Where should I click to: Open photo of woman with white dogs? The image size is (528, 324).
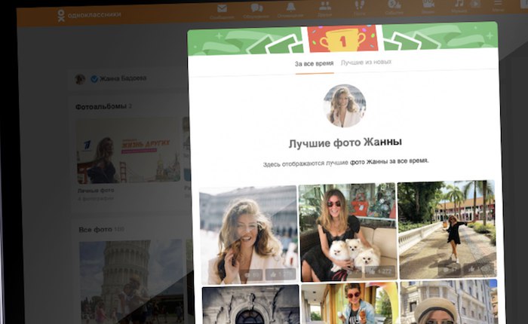point(348,232)
